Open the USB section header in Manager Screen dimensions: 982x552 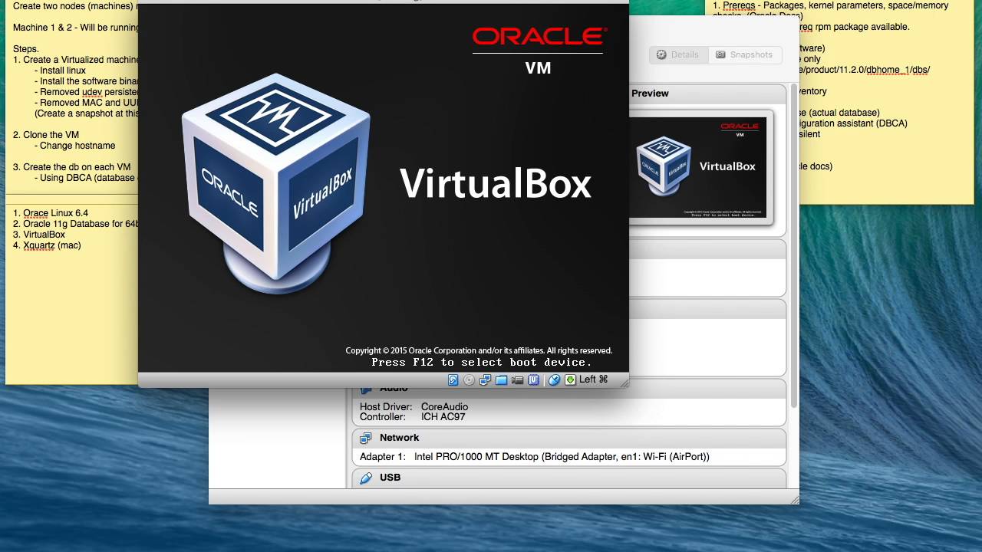[x=569, y=478]
